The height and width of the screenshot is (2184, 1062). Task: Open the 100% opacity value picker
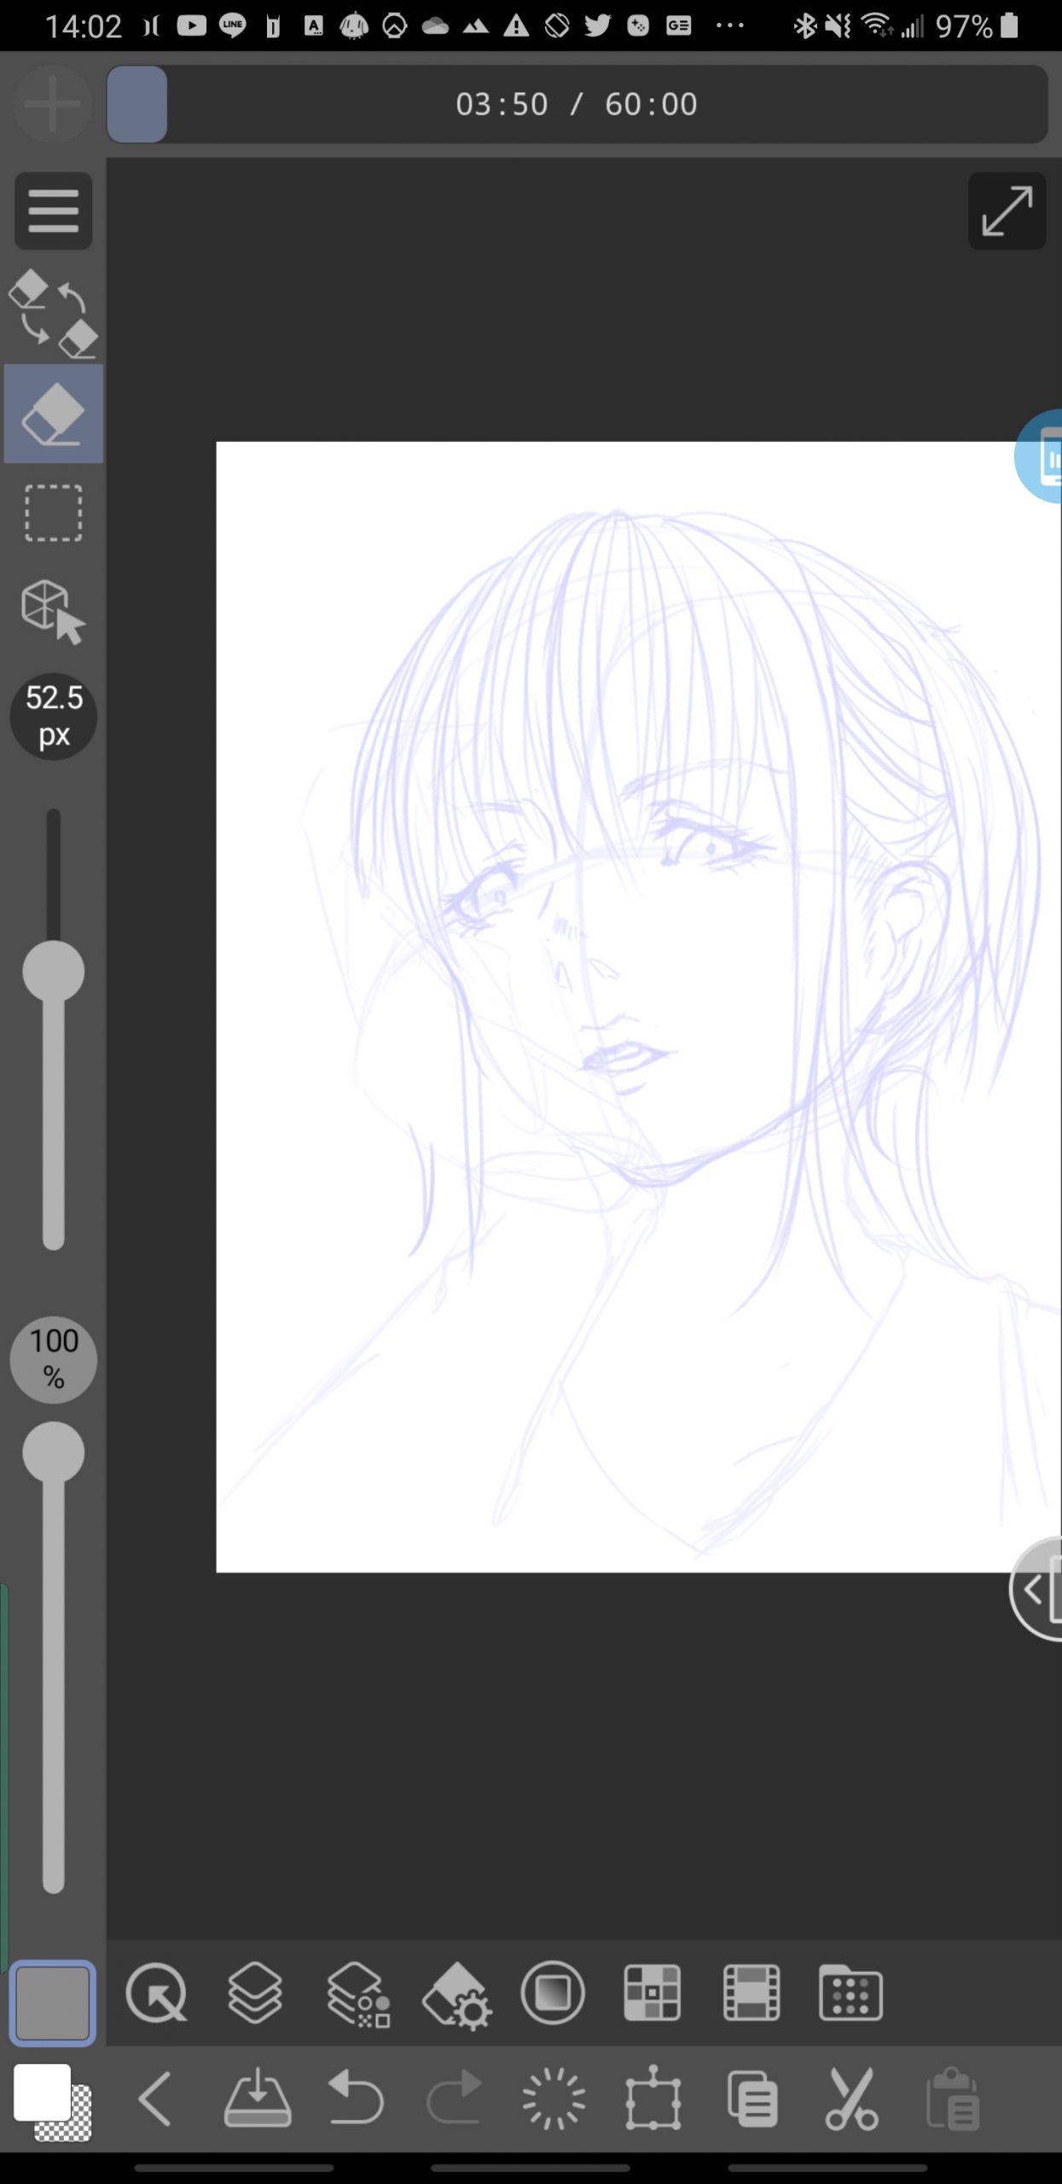point(53,1359)
